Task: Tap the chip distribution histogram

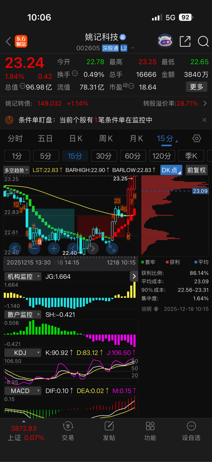Action: (x=175, y=215)
